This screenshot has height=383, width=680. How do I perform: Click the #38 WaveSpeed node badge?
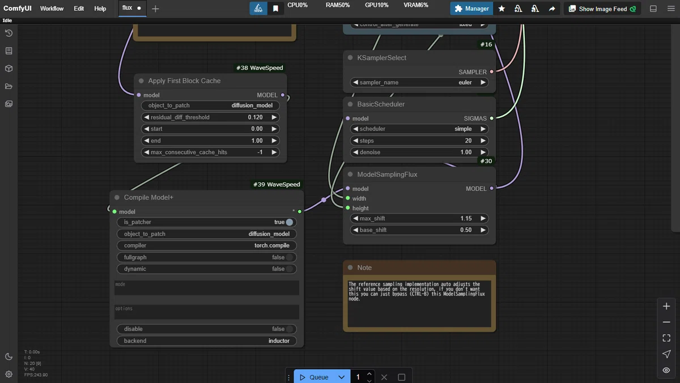pyautogui.click(x=260, y=68)
